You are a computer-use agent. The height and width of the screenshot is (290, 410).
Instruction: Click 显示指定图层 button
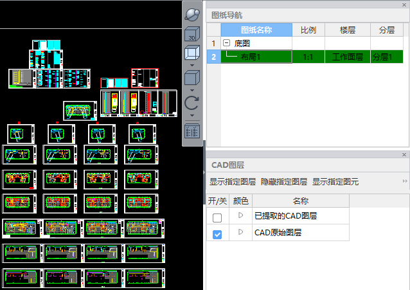[x=233, y=182]
